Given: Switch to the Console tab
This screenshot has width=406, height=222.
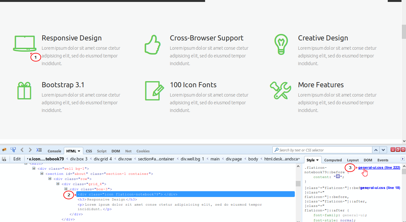Looking at the screenshot, I should point(54,151).
